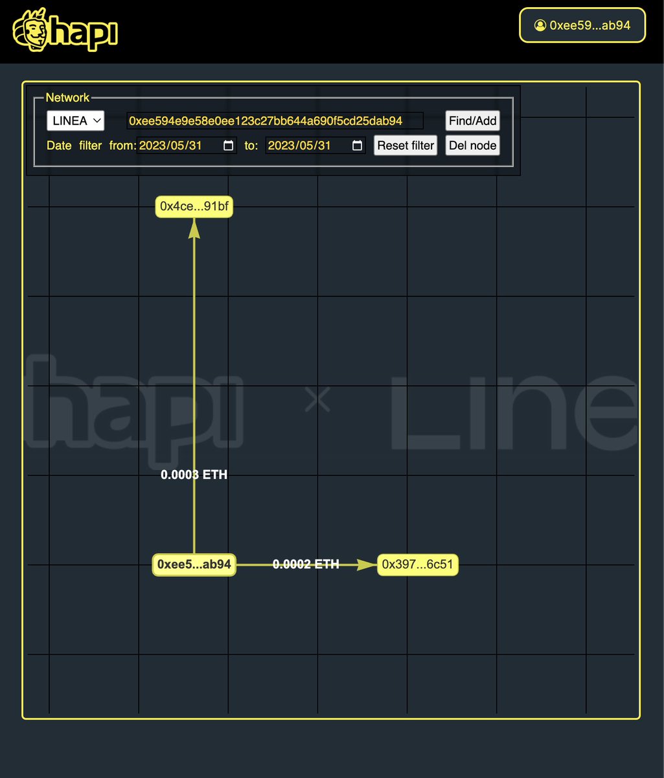Image resolution: width=664 pixels, height=778 pixels.
Task: Open the 'from' date calendar picker icon
Action: pyautogui.click(x=228, y=145)
